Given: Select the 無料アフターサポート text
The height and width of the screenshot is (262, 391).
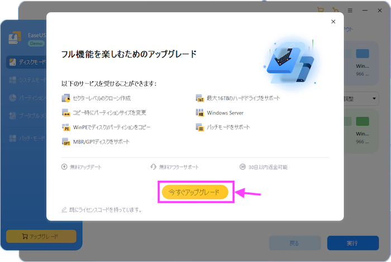Looking at the screenshot, I should [179, 167].
